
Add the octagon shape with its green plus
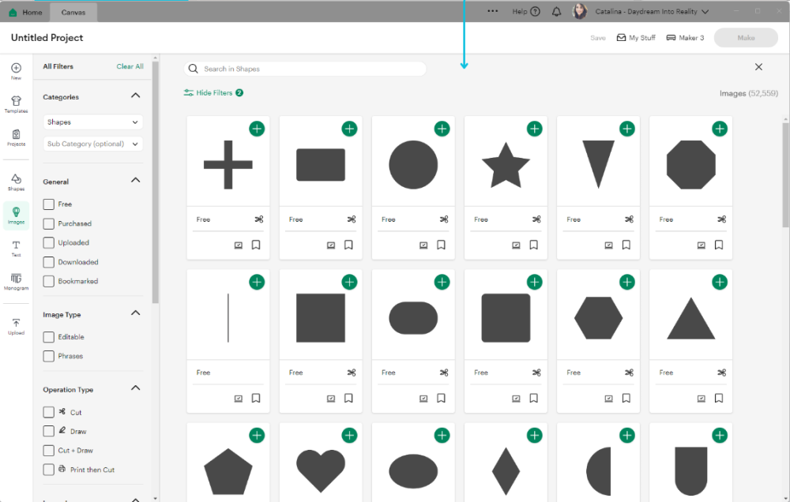(720, 129)
